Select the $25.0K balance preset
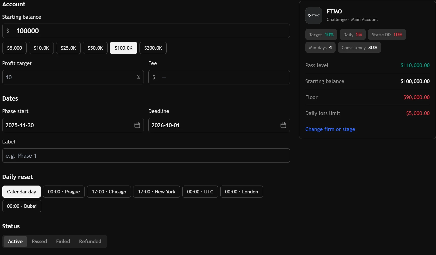436x255 pixels. click(68, 48)
